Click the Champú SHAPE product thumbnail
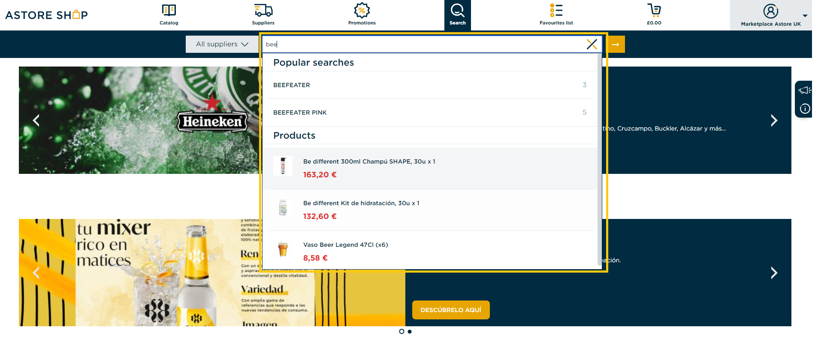815x343 pixels. [283, 166]
